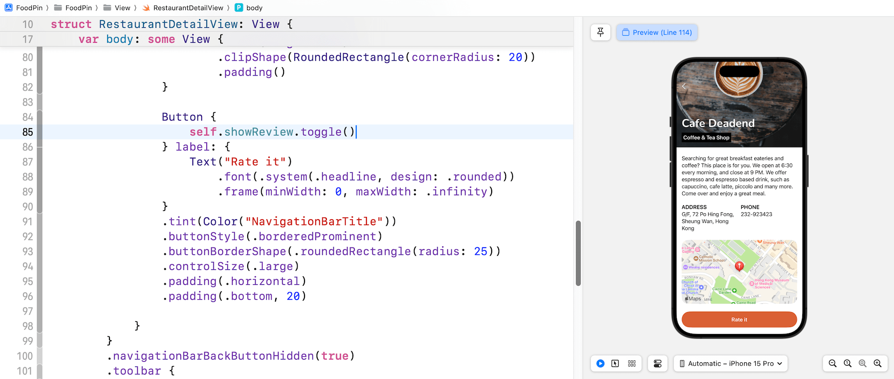Switch to Selectable preview mode
The height and width of the screenshot is (379, 894).
(615, 364)
